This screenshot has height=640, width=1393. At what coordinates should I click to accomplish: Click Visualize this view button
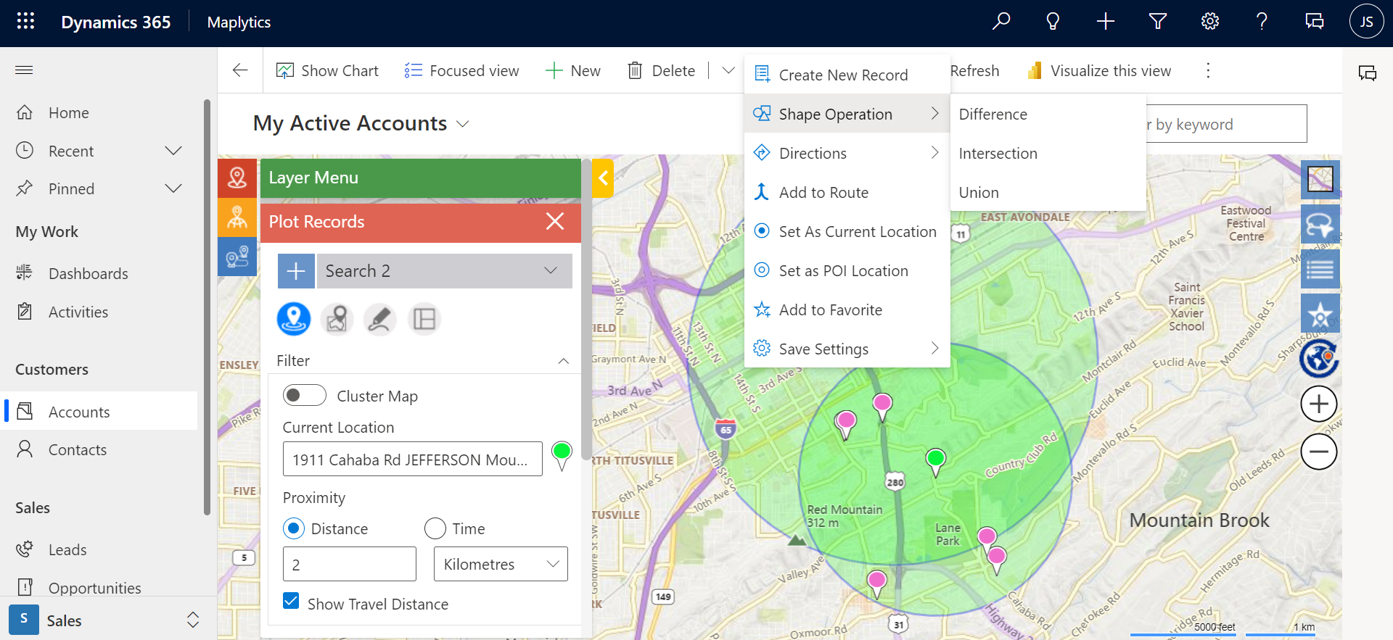tap(1099, 71)
